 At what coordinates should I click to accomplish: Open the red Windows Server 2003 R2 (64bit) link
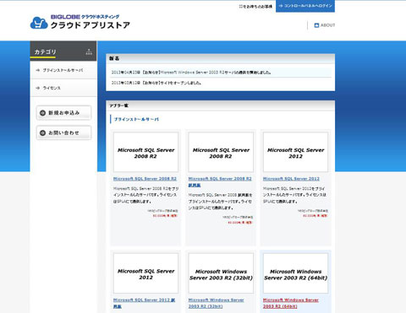point(291,303)
